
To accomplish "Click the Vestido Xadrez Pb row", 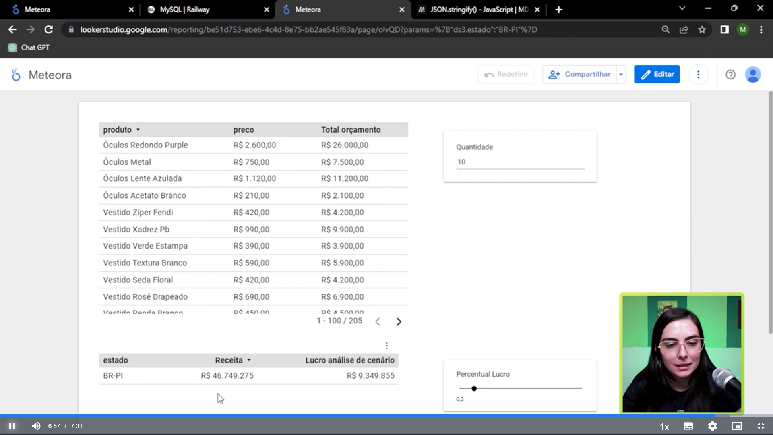I will tap(253, 229).
